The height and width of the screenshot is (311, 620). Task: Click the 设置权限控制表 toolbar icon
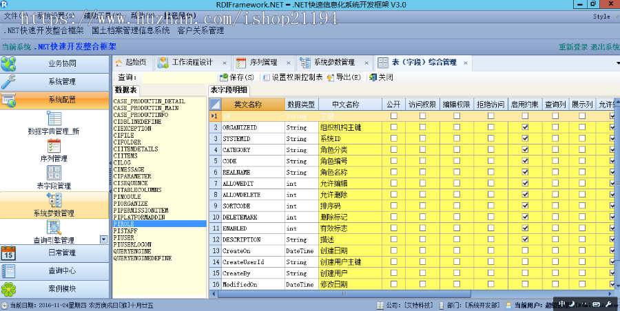click(x=267, y=78)
